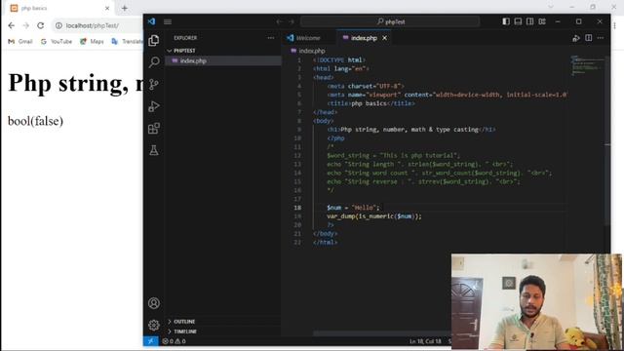The height and width of the screenshot is (351, 624).
Task: Open Customize Layout icon
Action: (x=542, y=21)
